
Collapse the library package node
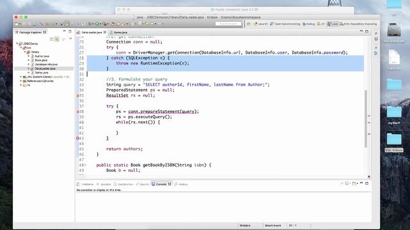(x=25, y=52)
